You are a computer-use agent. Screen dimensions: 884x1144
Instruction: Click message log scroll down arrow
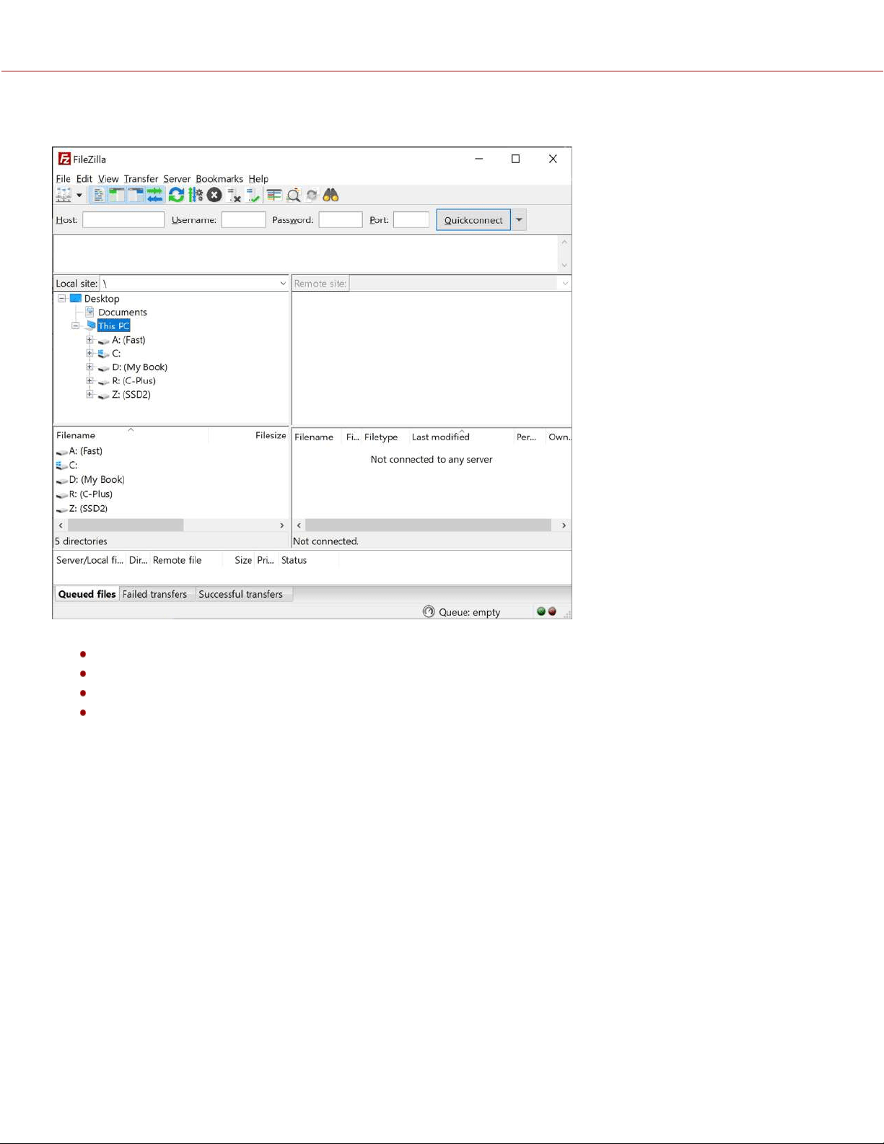564,266
